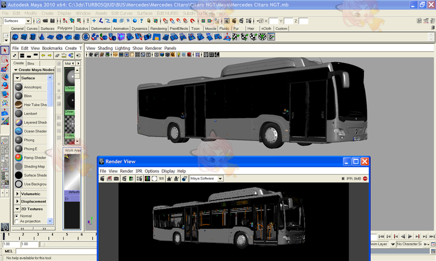Collapse the Create Maya Nodes section
The width and height of the screenshot is (436, 261).
pos(16,70)
